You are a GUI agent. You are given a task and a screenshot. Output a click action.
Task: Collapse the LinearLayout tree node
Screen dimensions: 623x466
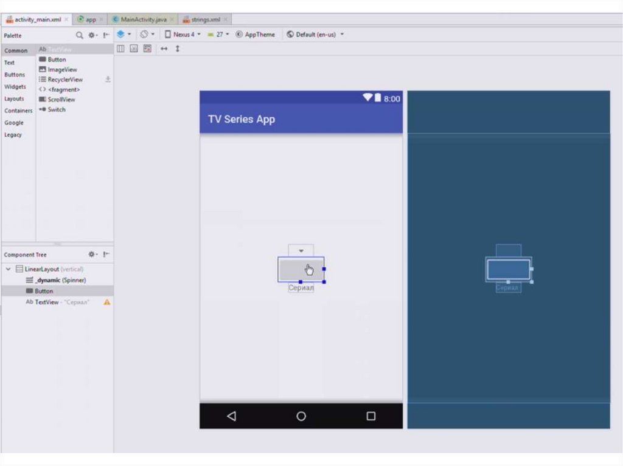tap(8, 269)
